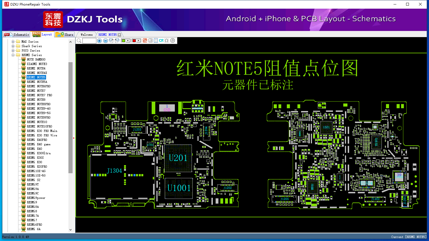The width and height of the screenshot is (429, 241).
Task: Rotate the board clockwise using the toolbar icon
Action: pos(111,41)
